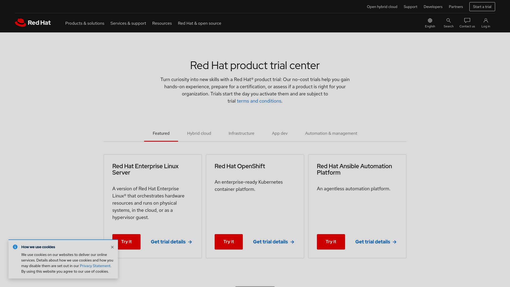This screenshot has width=510, height=287.
Task: Switch to the Infrastructure tab
Action: pyautogui.click(x=241, y=133)
